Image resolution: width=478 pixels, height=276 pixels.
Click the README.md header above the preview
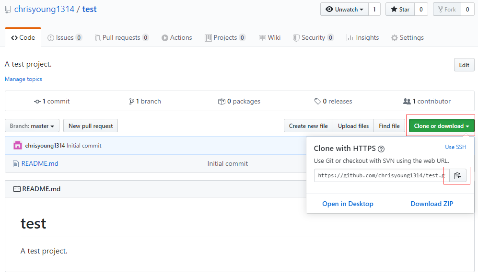coord(41,189)
